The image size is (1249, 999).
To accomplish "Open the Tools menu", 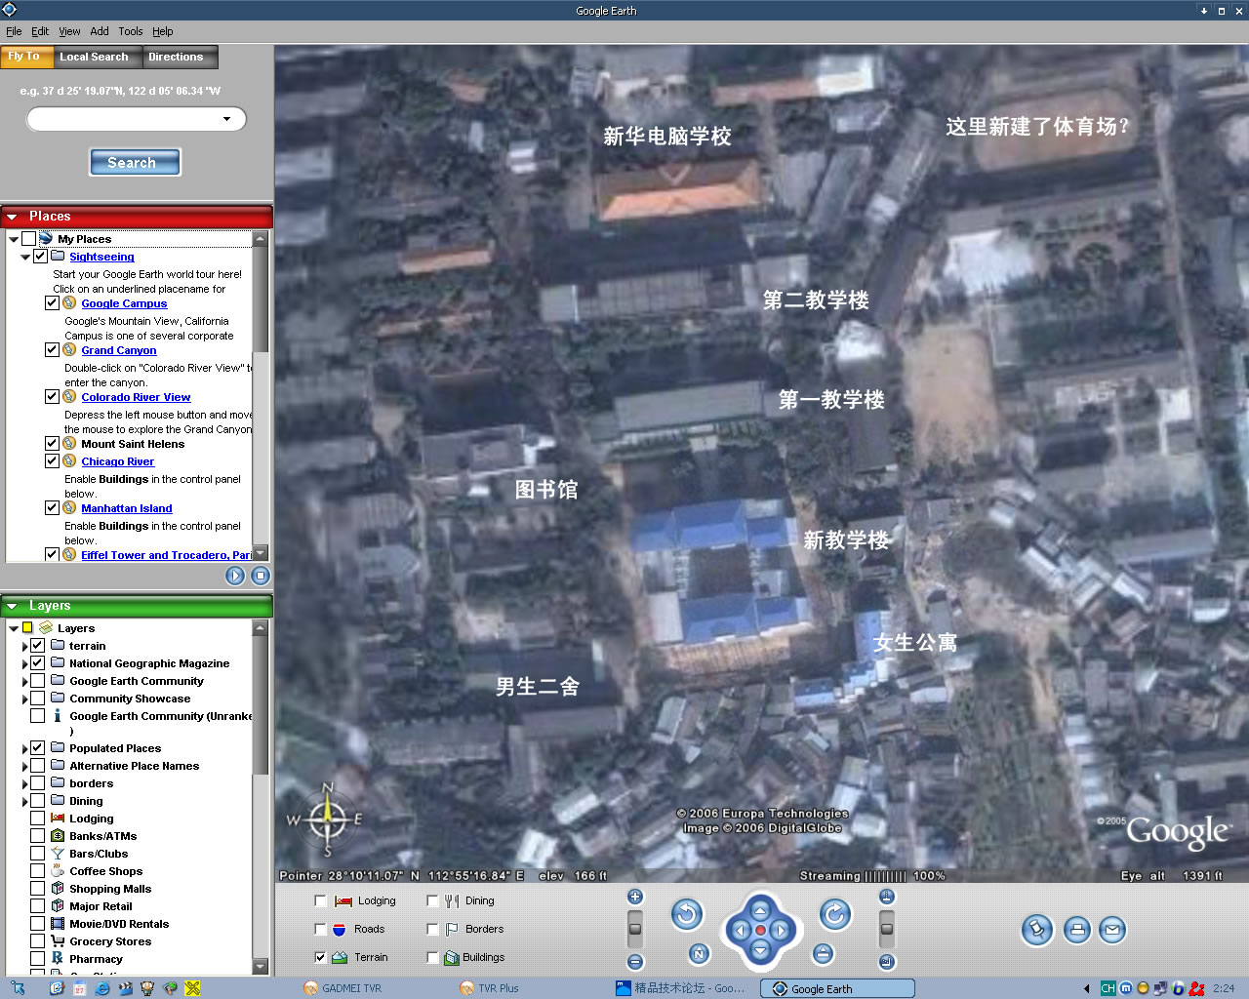I will tap(130, 31).
